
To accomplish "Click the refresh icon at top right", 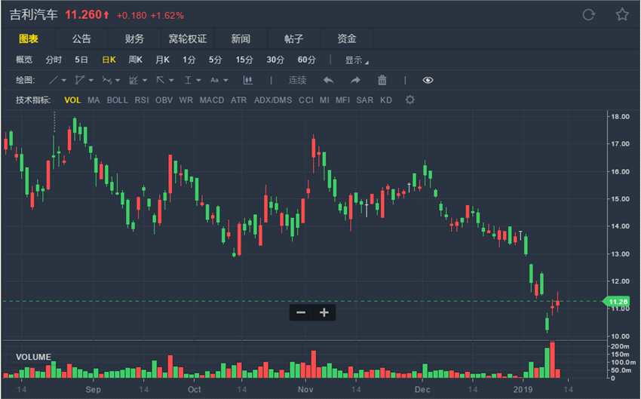I will [589, 15].
